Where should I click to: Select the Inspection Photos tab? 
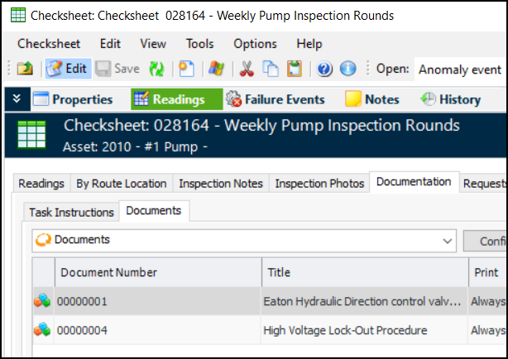(319, 184)
